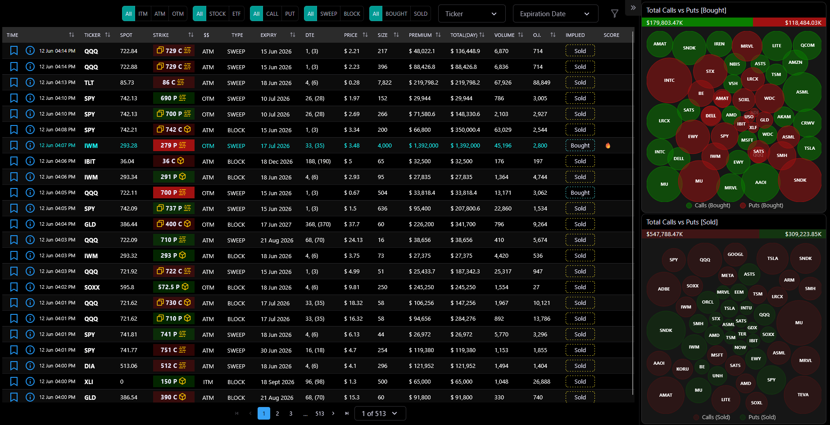This screenshot has height=425, width=830.
Task: Sort by PREMIUM column arrows
Action: point(438,35)
